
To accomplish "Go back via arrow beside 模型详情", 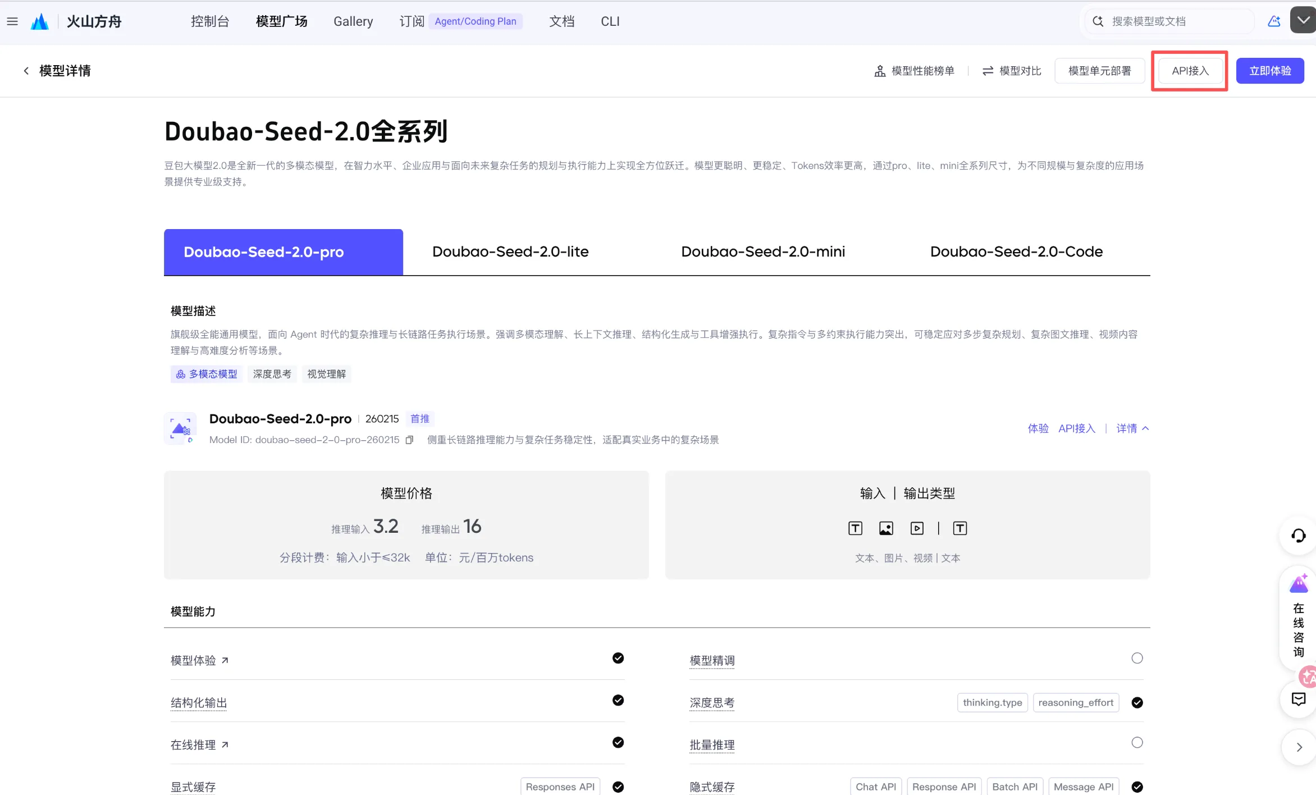I will 26,71.
